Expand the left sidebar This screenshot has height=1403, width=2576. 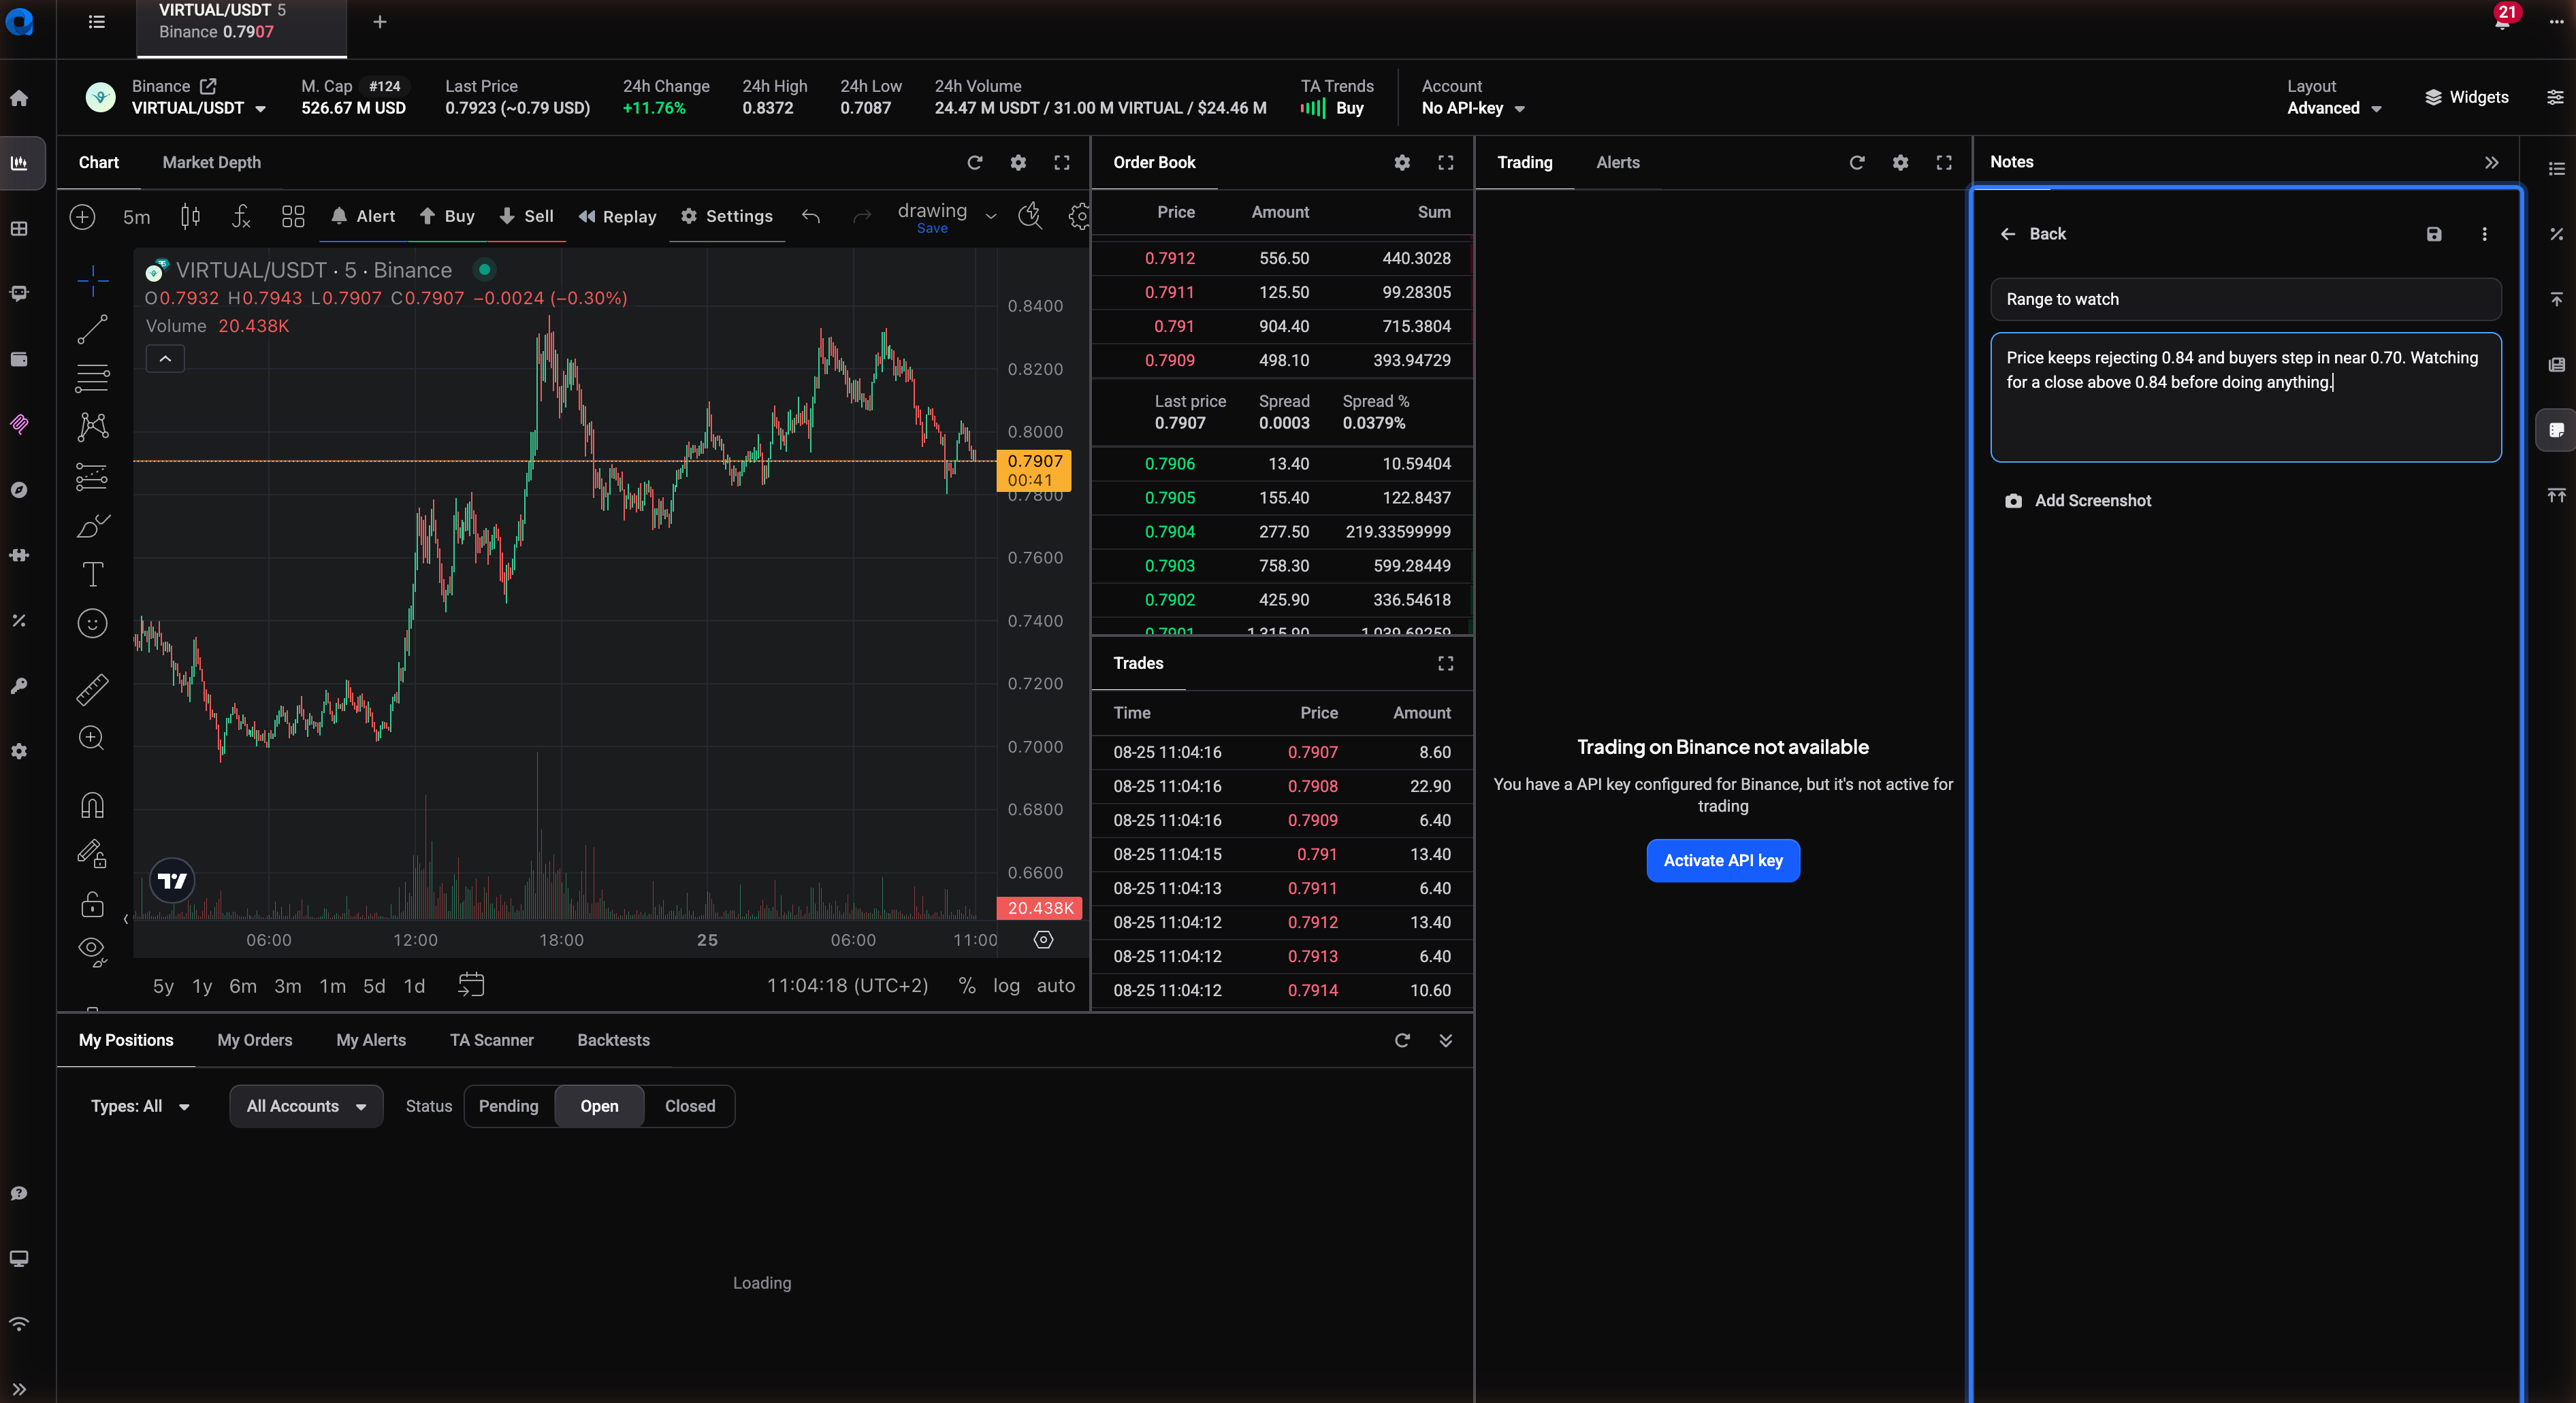[19, 1388]
